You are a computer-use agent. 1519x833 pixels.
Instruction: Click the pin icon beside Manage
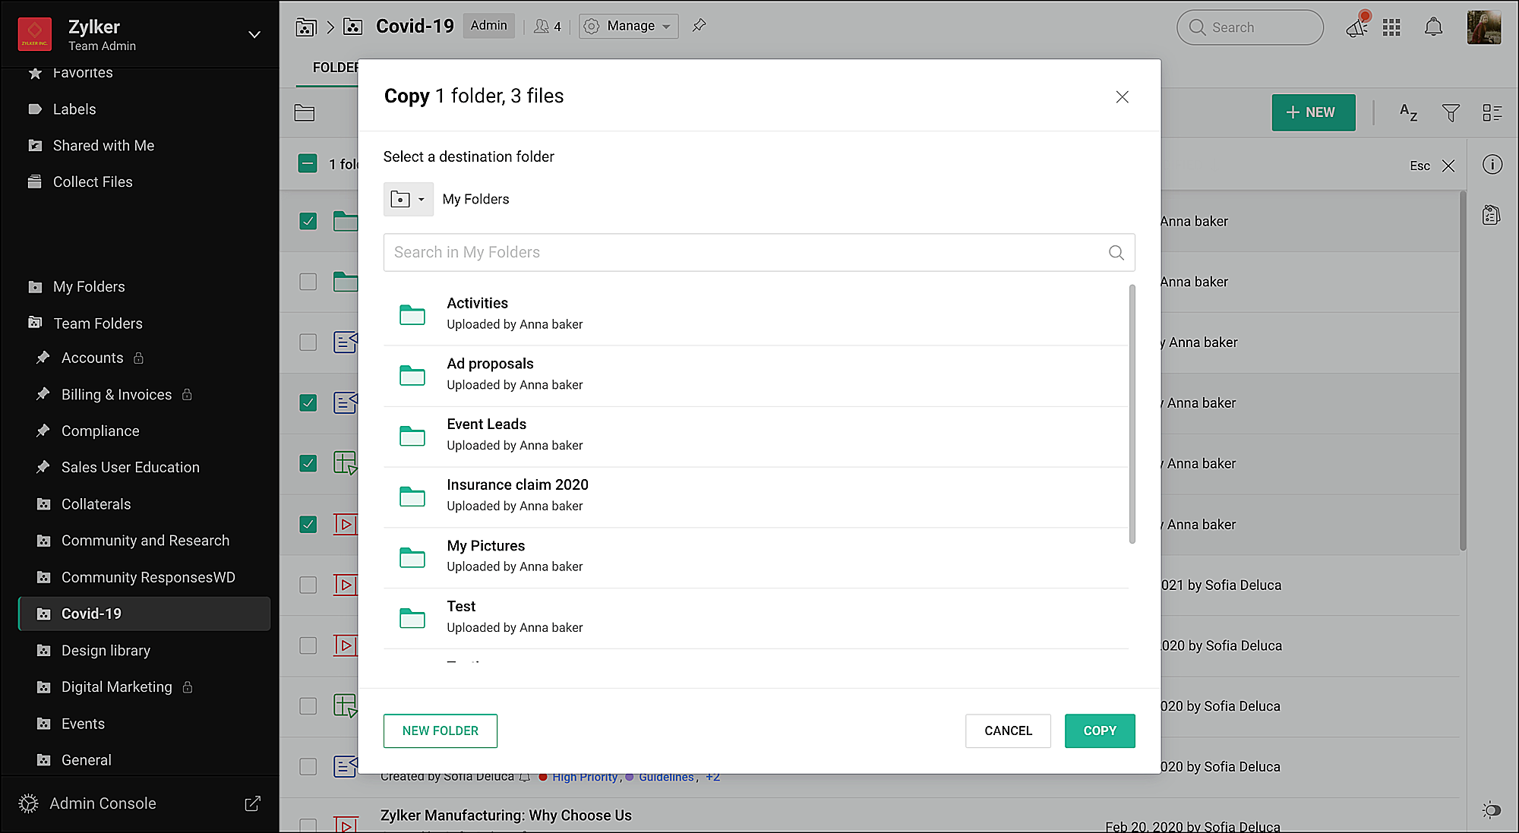point(699,26)
